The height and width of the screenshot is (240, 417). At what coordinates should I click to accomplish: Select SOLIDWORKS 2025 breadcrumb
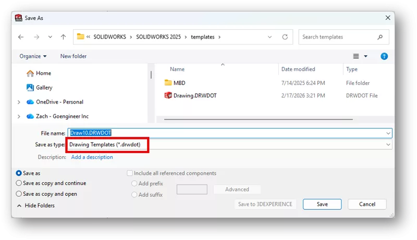[158, 37]
